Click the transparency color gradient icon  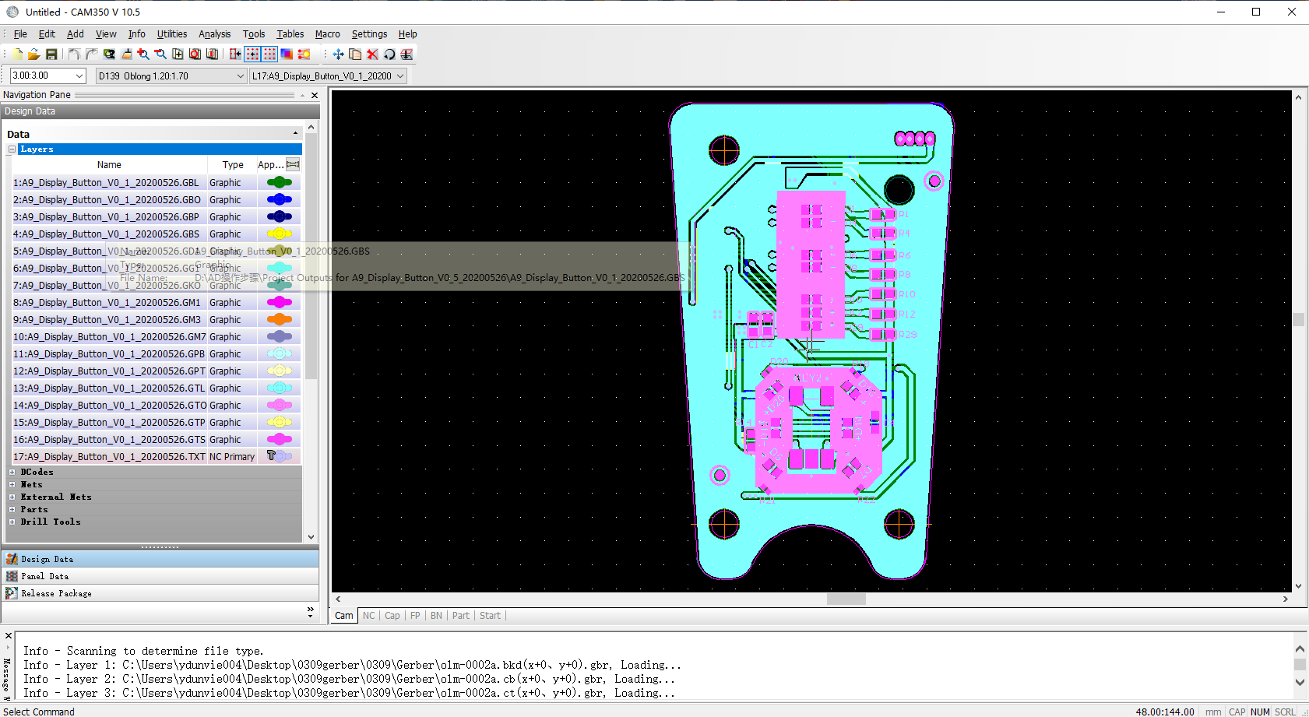click(287, 54)
